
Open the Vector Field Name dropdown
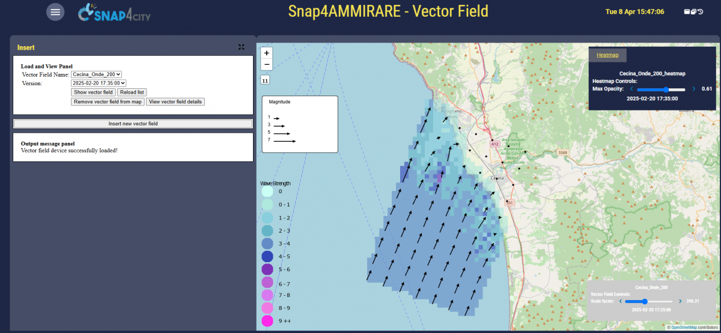tap(97, 74)
